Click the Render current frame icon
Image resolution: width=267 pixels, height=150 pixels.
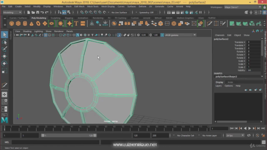(x=174, y=12)
